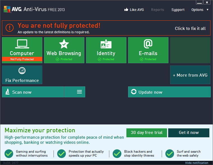The height and width of the screenshot is (165, 213).
Task: Click E-mails Protected status check icon
Action: pyautogui.click(x=142, y=59)
